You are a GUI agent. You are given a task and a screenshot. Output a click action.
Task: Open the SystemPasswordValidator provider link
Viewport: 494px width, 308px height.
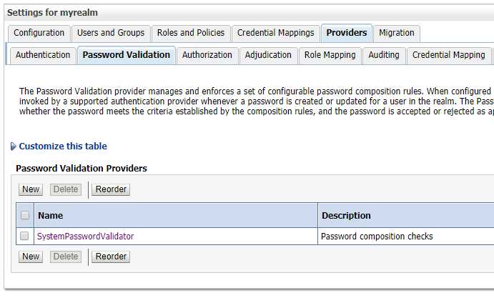[85, 236]
